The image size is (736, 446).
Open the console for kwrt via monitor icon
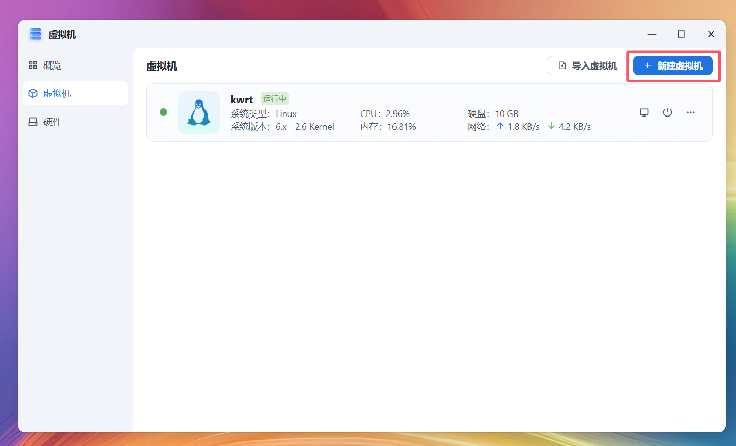(644, 112)
